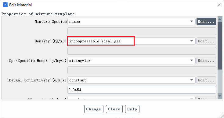Image resolution: width=224 pixels, height=118 pixels.
Task: Close the Edit Material dialog with X
Action: tap(219, 5)
